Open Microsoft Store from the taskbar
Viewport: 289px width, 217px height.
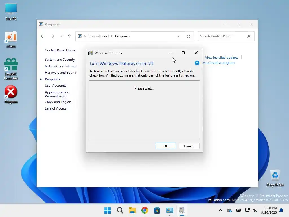tap(157, 210)
